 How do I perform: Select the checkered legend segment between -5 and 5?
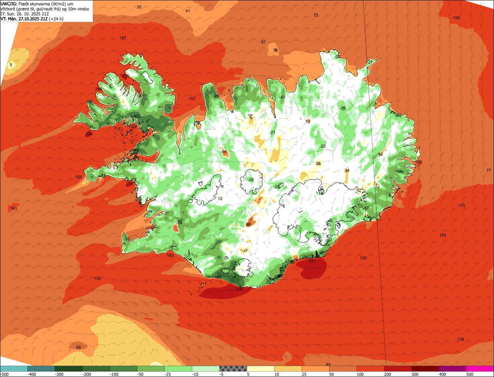tap(233, 369)
